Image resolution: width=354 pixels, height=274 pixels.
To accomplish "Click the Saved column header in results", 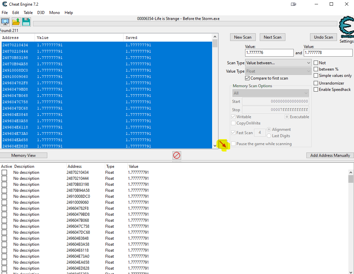I will pos(168,38).
